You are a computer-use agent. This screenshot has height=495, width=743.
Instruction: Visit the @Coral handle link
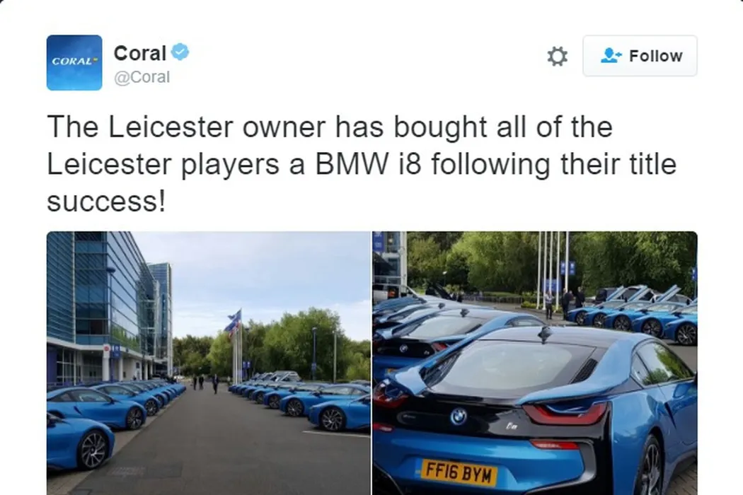(x=142, y=77)
